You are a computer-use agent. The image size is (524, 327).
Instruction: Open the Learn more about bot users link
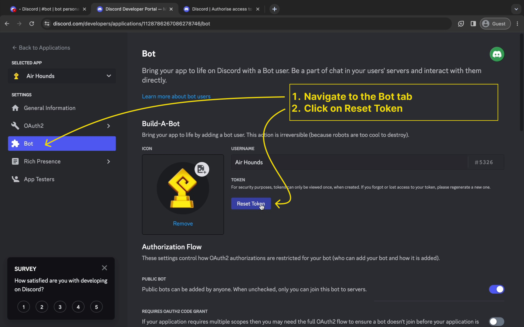pos(176,96)
